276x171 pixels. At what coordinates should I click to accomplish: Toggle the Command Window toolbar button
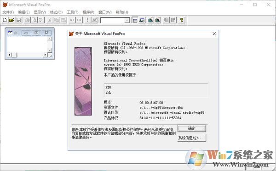pos(135,20)
